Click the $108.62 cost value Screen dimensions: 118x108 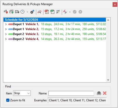(101, 29)
